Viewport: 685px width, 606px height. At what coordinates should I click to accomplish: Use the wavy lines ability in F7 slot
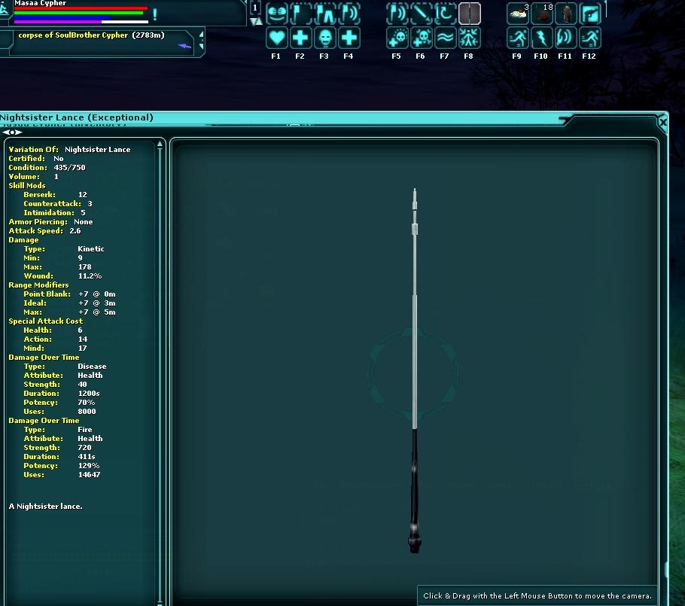[x=445, y=38]
